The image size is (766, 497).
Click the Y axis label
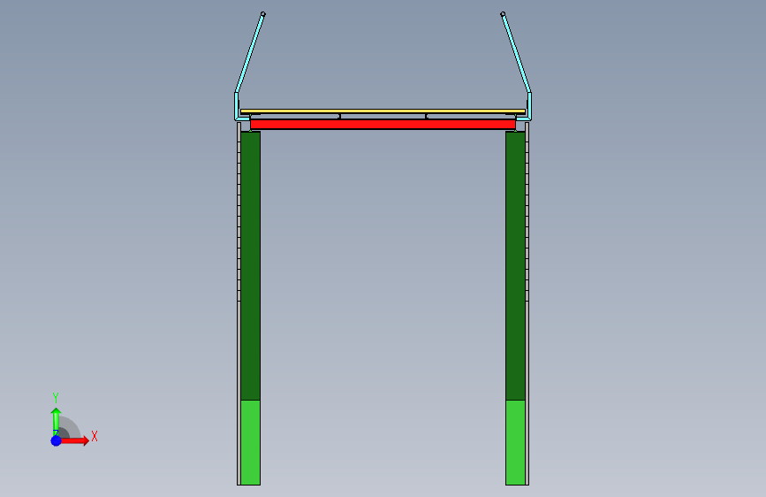[x=56, y=398]
